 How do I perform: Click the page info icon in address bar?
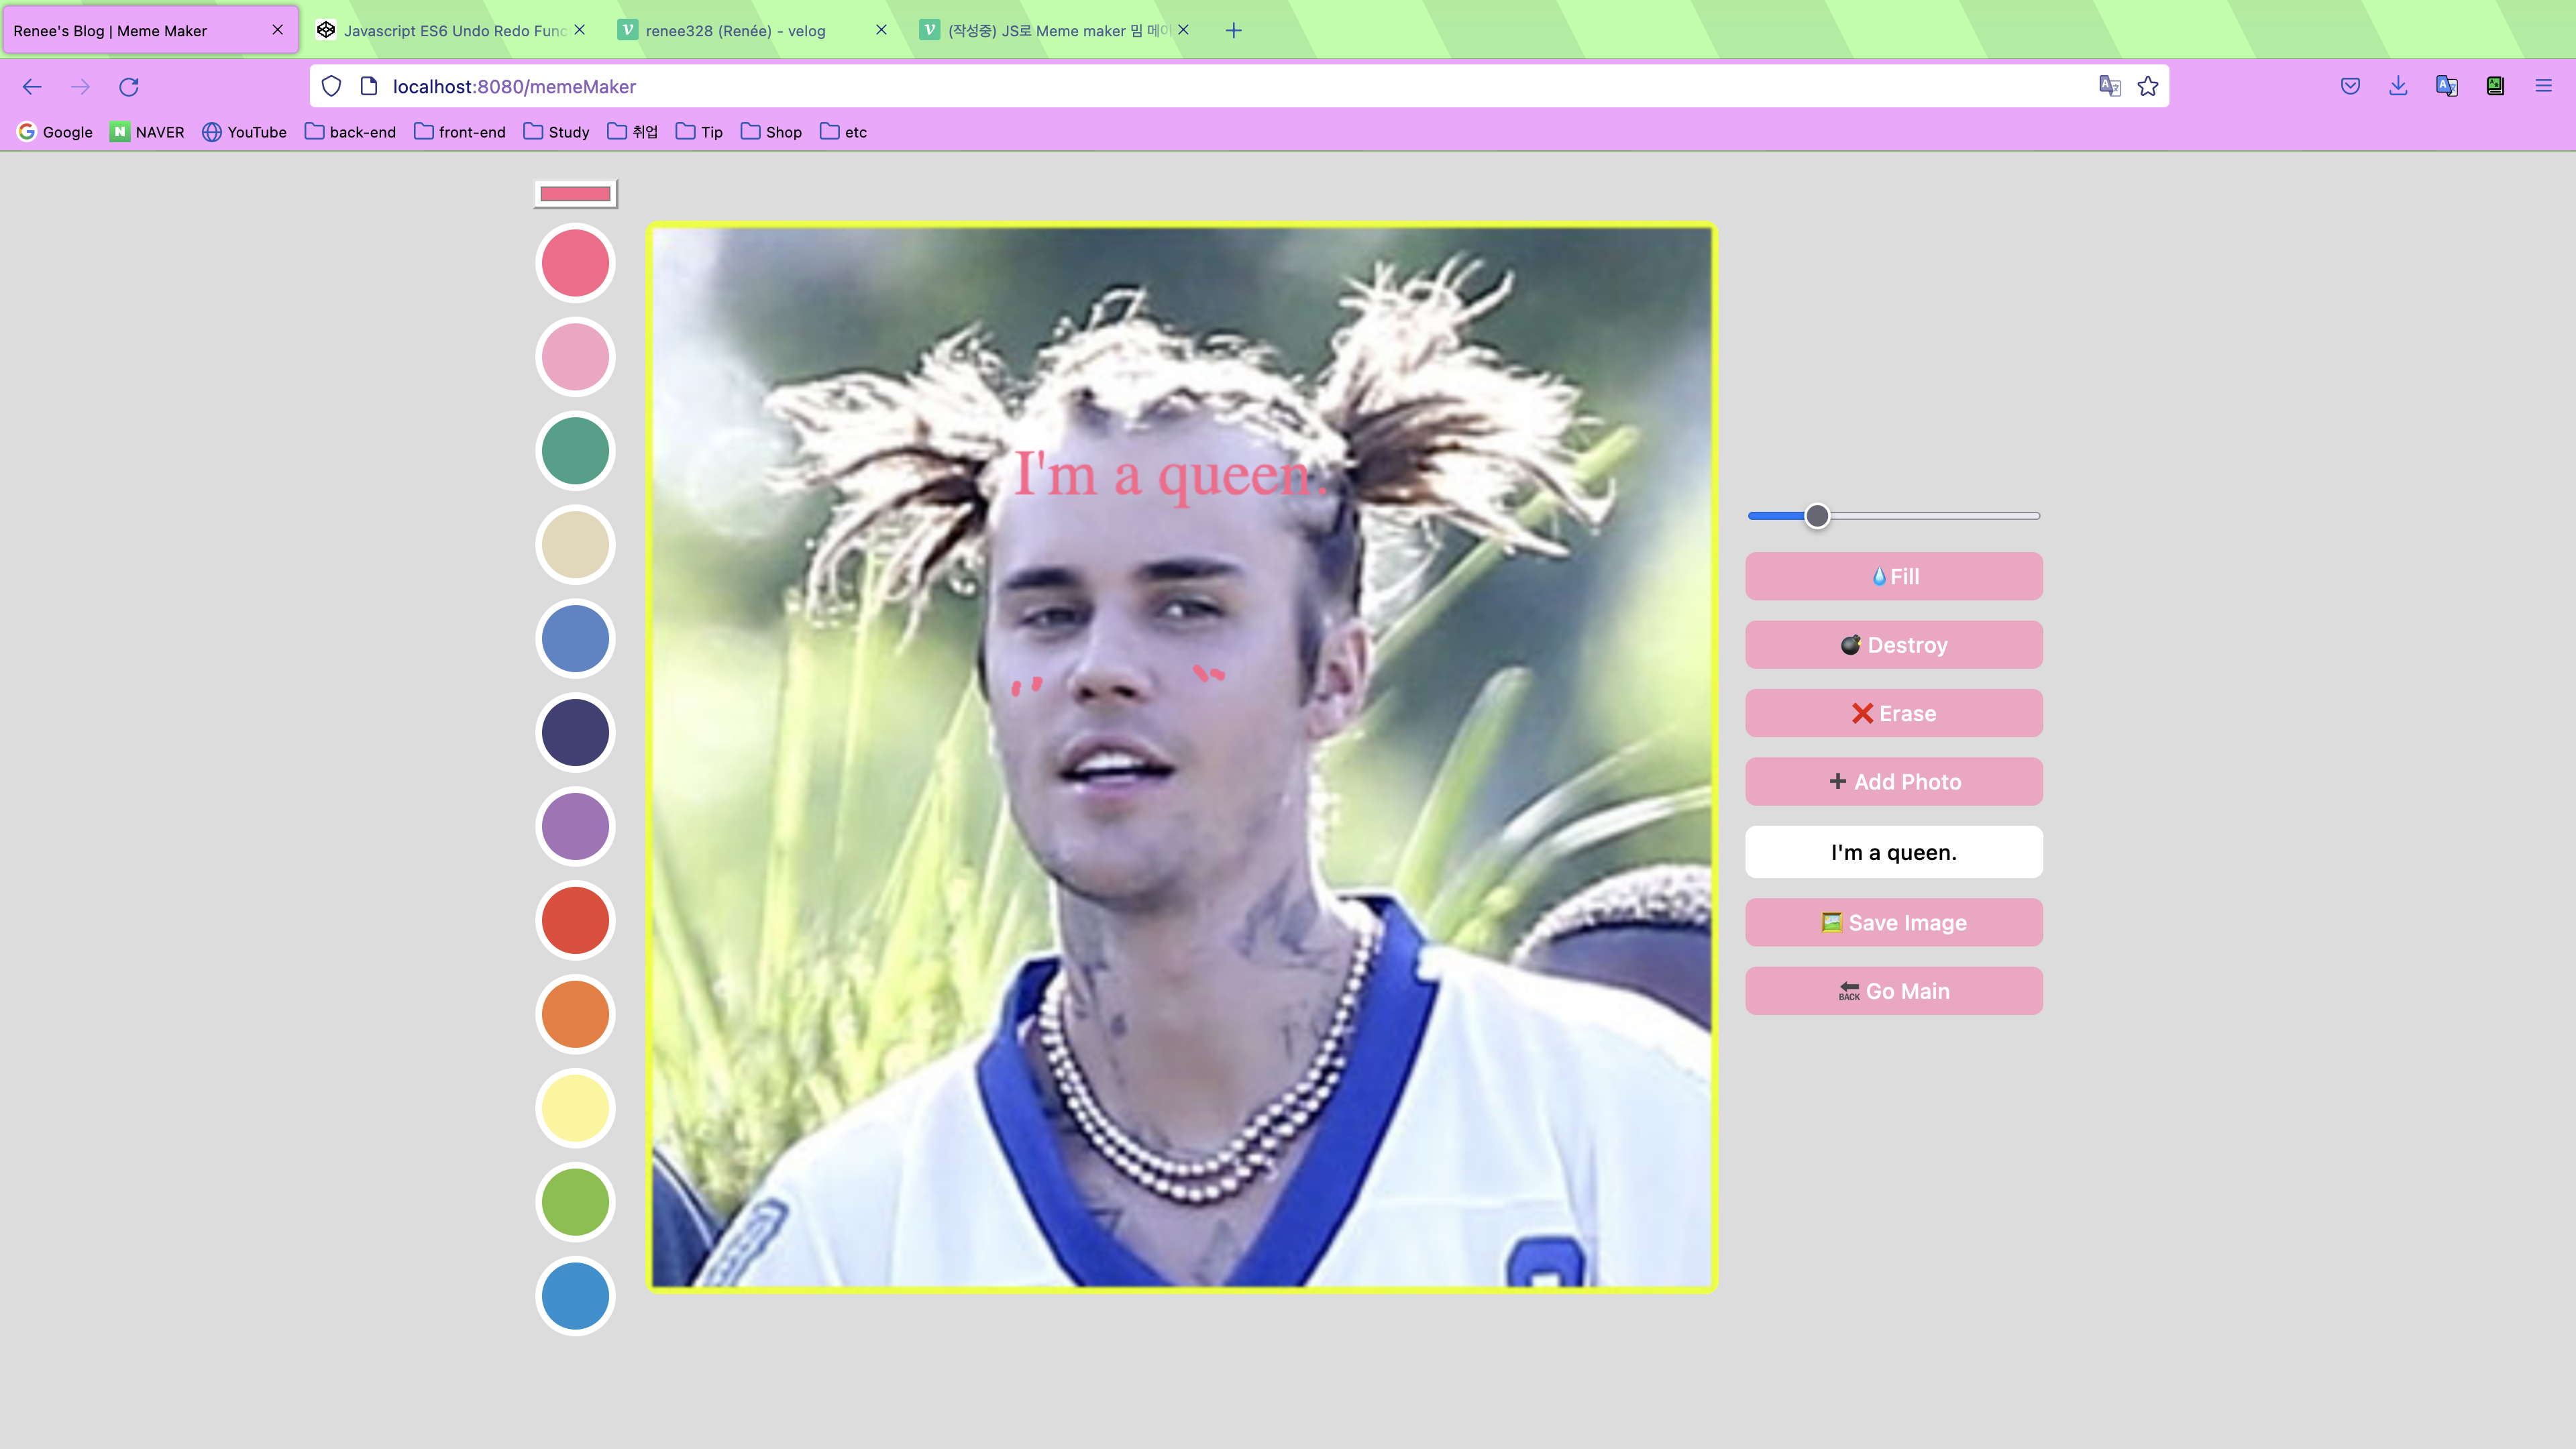pos(369,87)
